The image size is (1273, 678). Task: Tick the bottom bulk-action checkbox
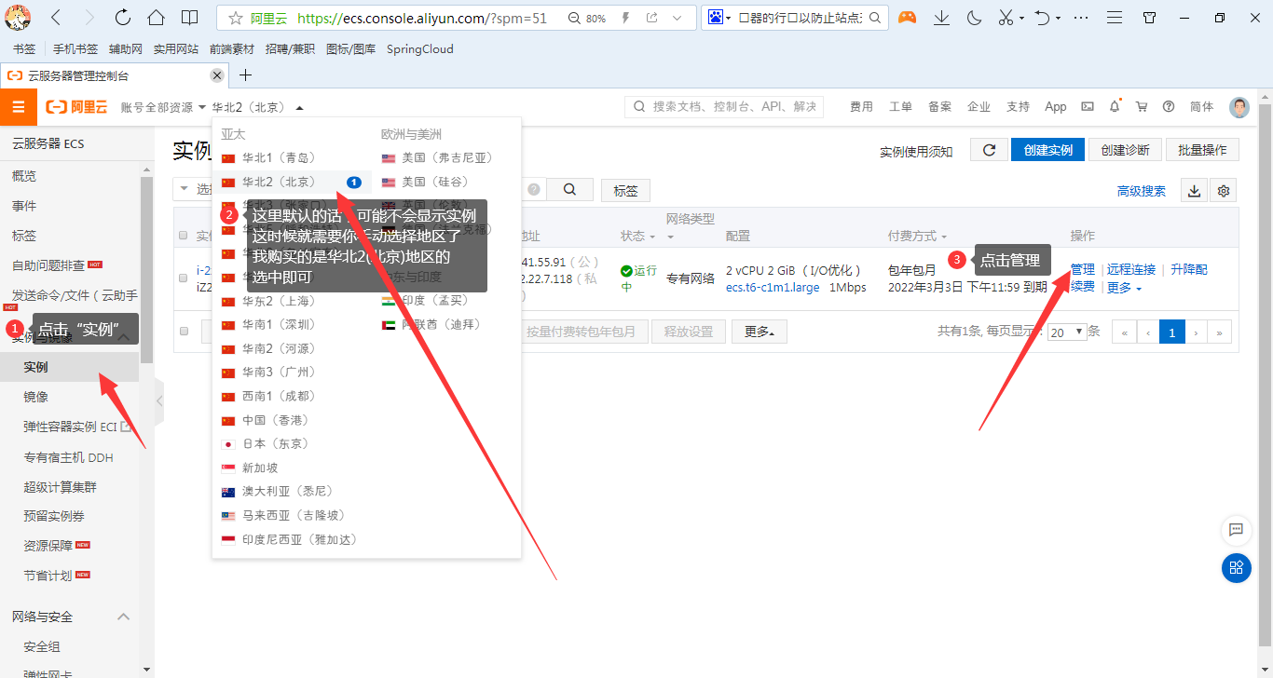(x=184, y=331)
